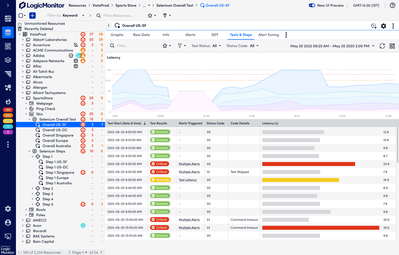Viewport: 399px width, 255px height.
Task: Open the Dashboards icon in left sidebar
Action: point(8,18)
